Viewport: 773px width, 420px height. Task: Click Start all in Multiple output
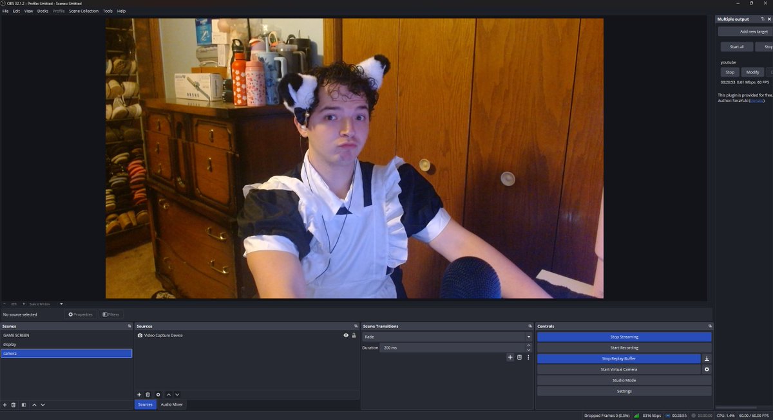click(x=736, y=47)
